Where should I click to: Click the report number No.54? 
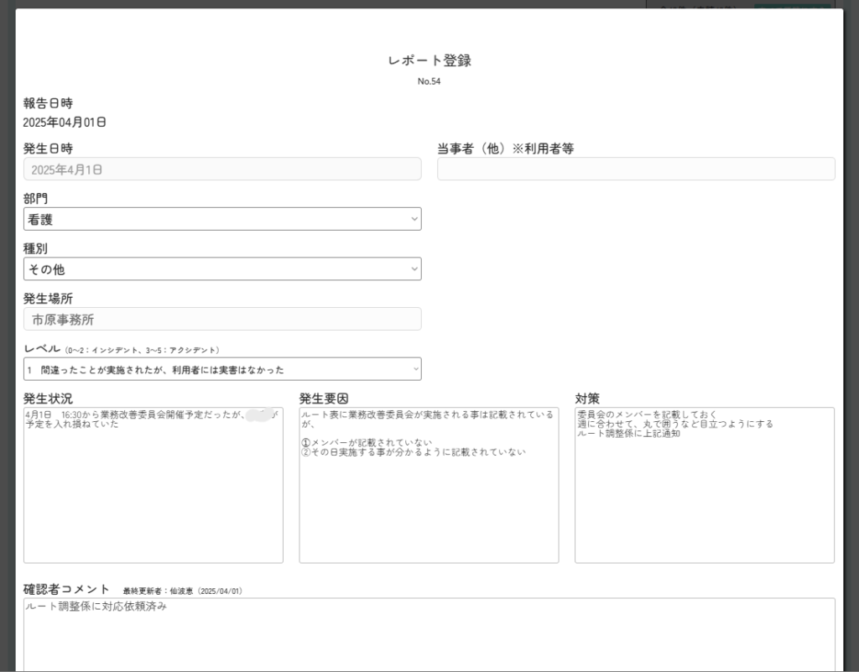[429, 81]
